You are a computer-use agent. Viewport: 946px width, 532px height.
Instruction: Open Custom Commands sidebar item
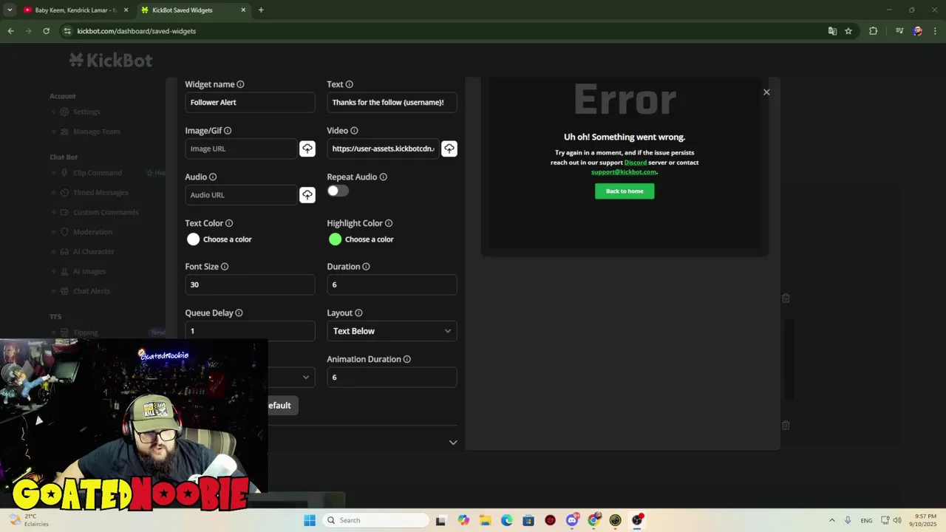point(105,212)
